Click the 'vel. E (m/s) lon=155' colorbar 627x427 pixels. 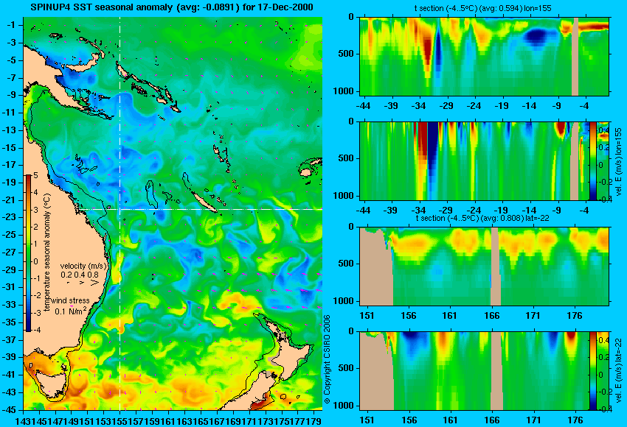tap(592, 160)
